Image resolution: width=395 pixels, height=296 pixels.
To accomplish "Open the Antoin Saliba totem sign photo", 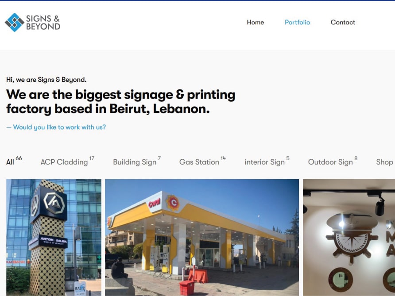I will coord(54,237).
